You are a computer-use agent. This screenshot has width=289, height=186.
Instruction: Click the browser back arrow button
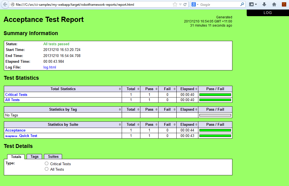coord(5,4)
